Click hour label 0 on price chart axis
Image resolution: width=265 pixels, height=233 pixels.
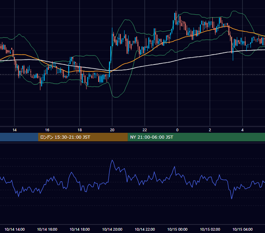(177, 130)
